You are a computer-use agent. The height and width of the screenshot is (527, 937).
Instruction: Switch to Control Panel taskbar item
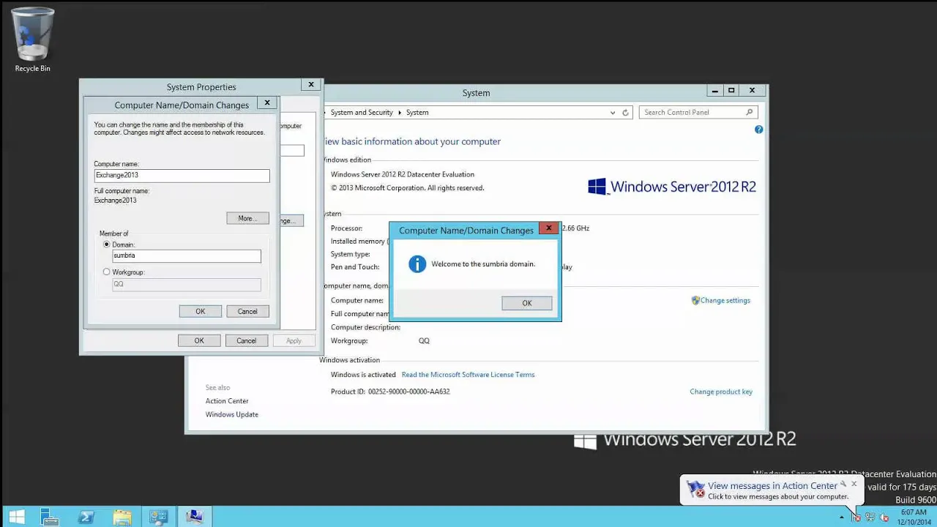[159, 517]
